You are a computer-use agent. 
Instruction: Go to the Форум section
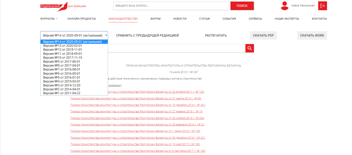pyautogui.click(x=155, y=19)
